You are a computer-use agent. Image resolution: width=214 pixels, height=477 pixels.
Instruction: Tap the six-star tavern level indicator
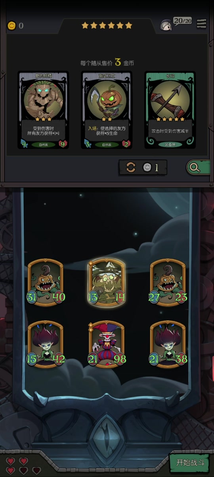[107, 25]
